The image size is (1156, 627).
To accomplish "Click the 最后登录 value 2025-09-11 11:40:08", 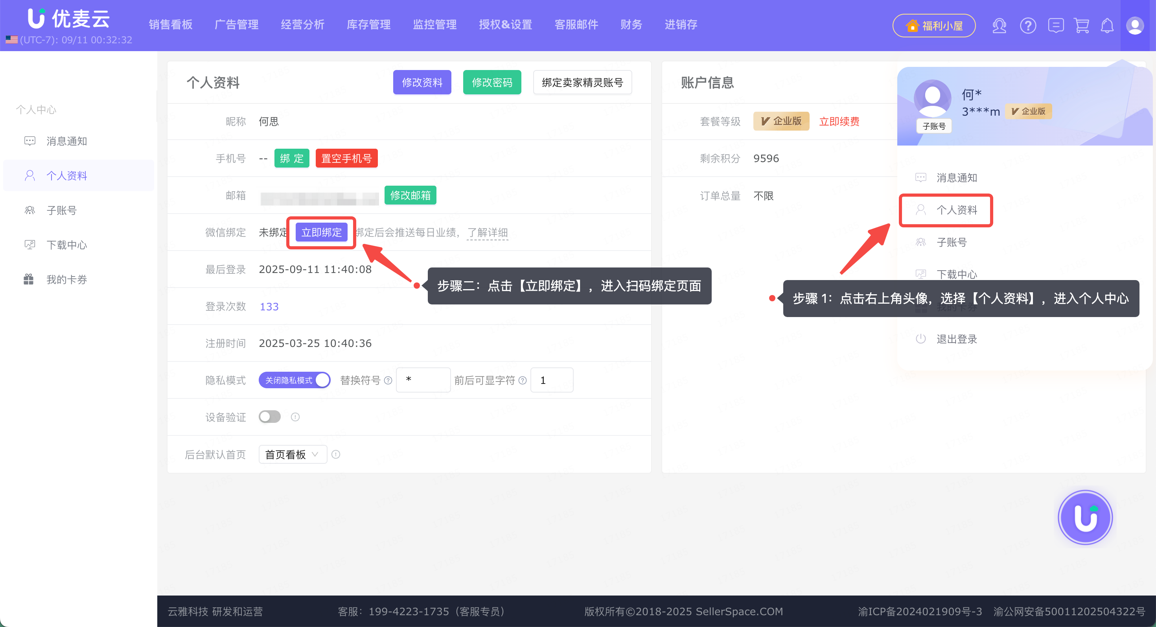I will point(315,269).
